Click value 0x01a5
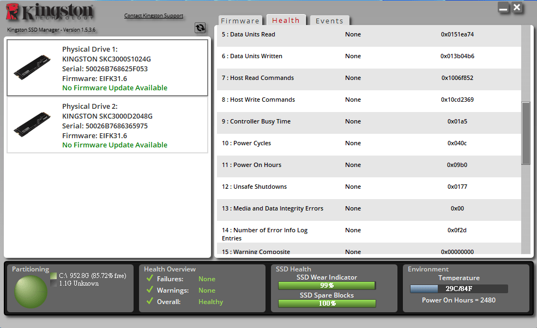 coord(457,121)
